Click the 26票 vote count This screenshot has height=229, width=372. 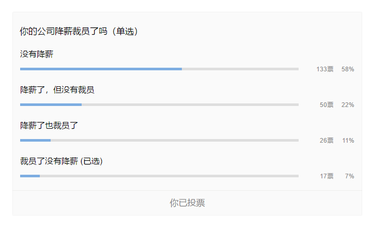(x=327, y=141)
